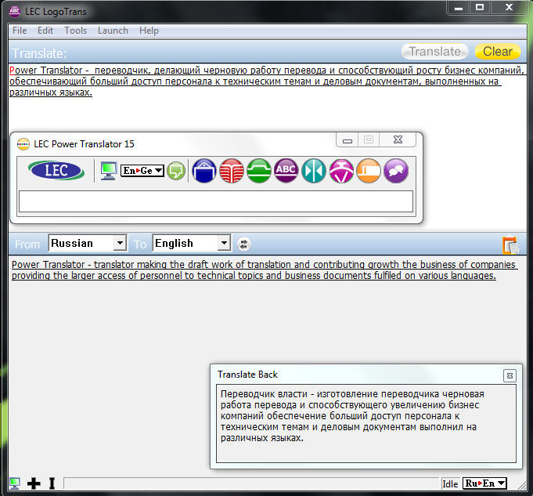The image size is (533, 496).
Task: Click the teal mirror arrows icon
Action: click(x=314, y=170)
